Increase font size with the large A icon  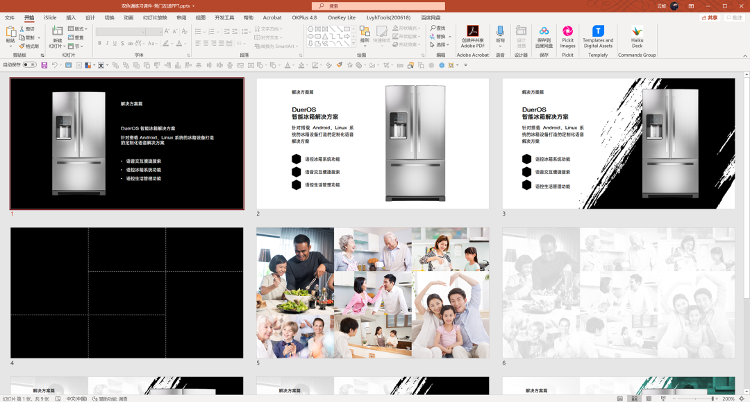click(167, 31)
